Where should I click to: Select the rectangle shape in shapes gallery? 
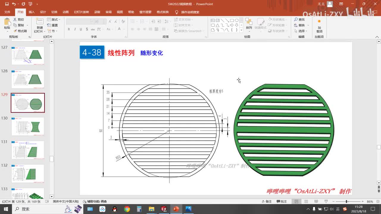pos(232,21)
